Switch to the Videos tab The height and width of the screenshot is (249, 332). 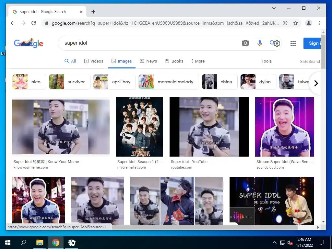(94, 61)
